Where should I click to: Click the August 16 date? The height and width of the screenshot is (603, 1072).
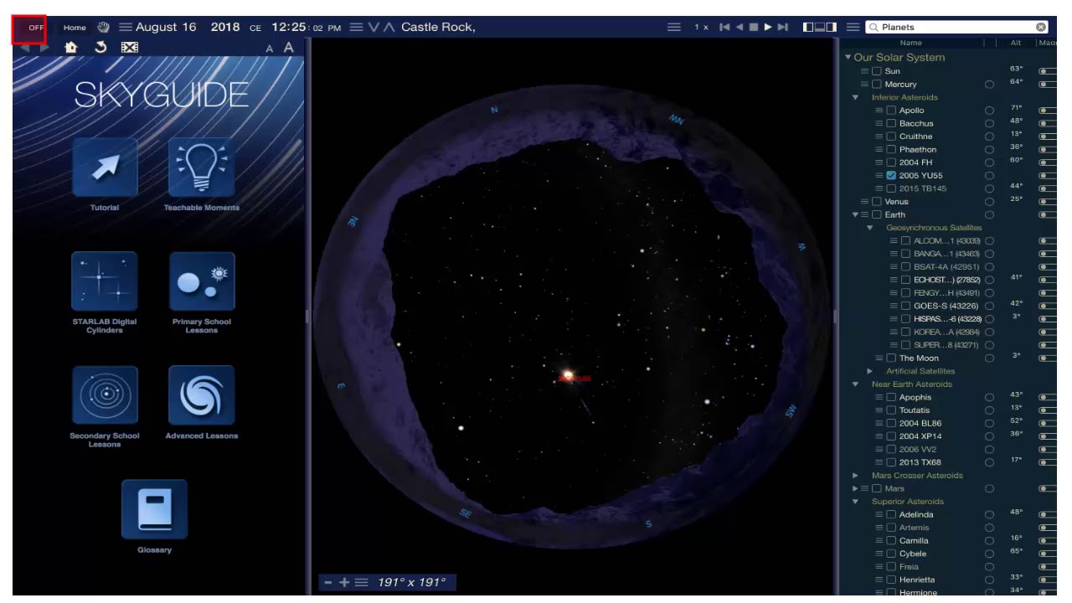[x=166, y=27]
